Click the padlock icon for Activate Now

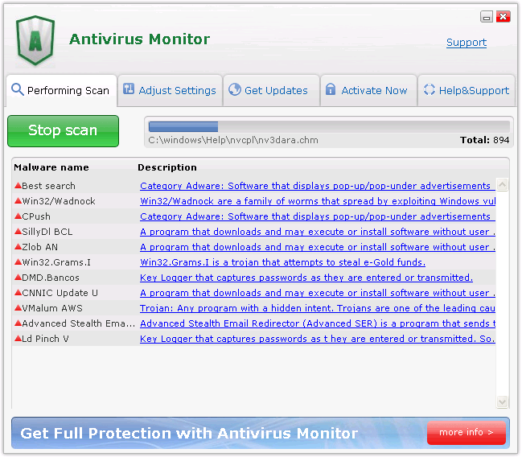tap(331, 90)
